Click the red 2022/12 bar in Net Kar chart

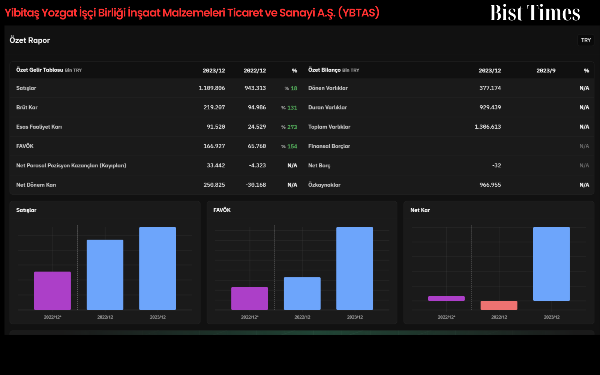coord(499,305)
